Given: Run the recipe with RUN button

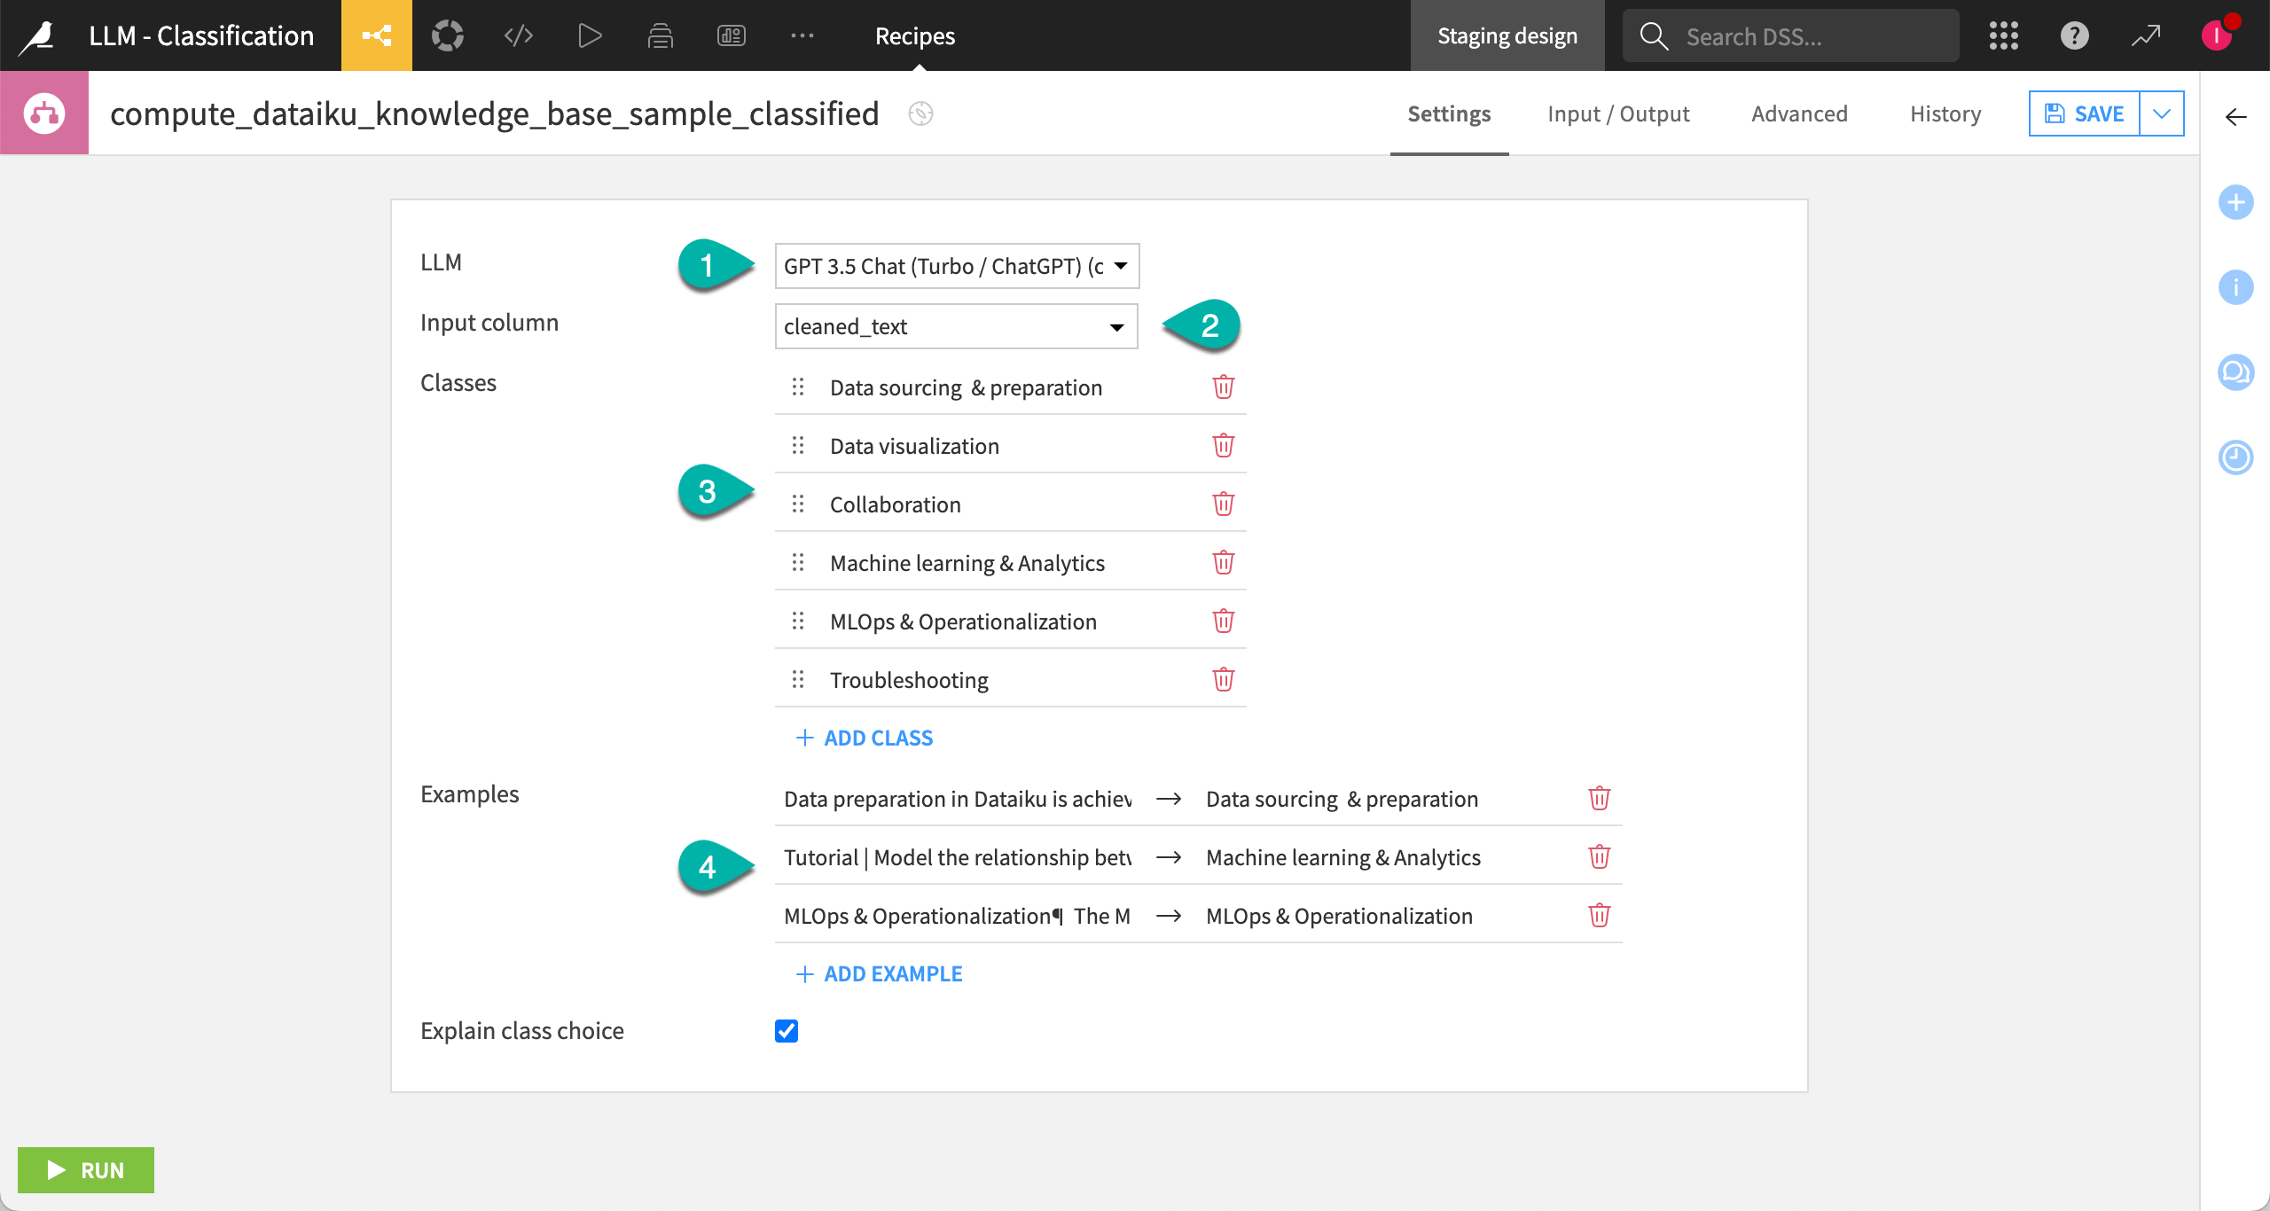Looking at the screenshot, I should click(x=86, y=1170).
